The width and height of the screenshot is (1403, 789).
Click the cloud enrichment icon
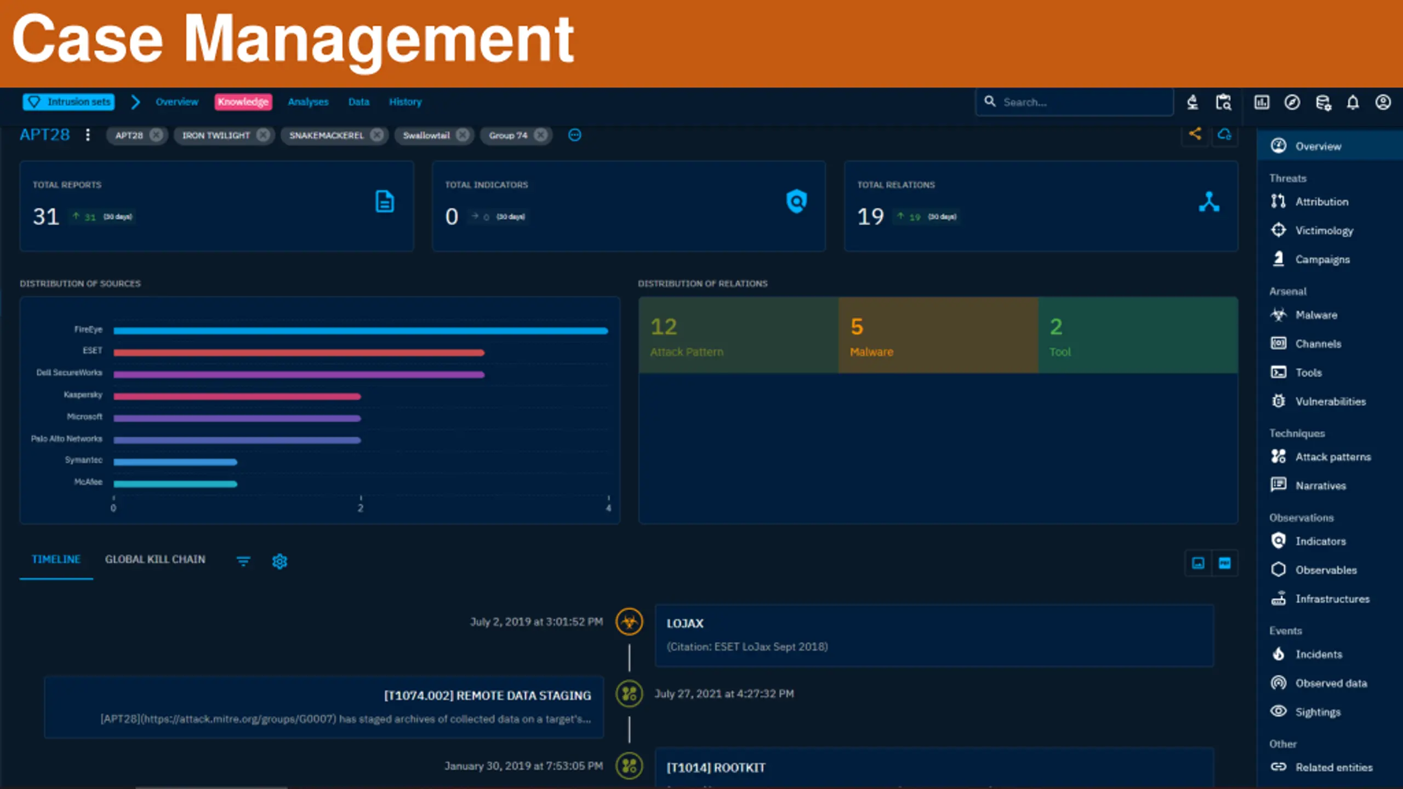pyautogui.click(x=1224, y=134)
